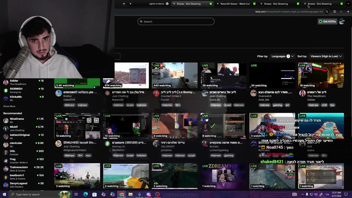
Task: Click the left-pointing navigation arrow in browser toolbar
Action: pos(341,12)
